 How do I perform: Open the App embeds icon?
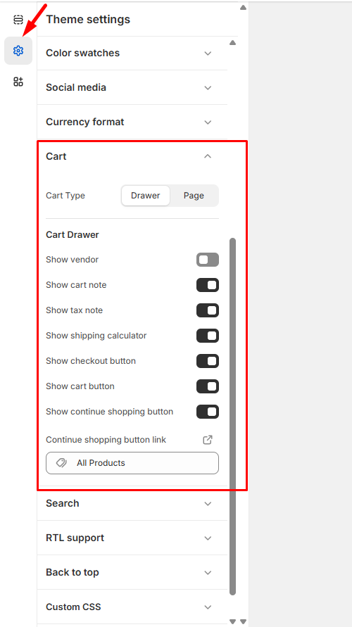coord(18,82)
